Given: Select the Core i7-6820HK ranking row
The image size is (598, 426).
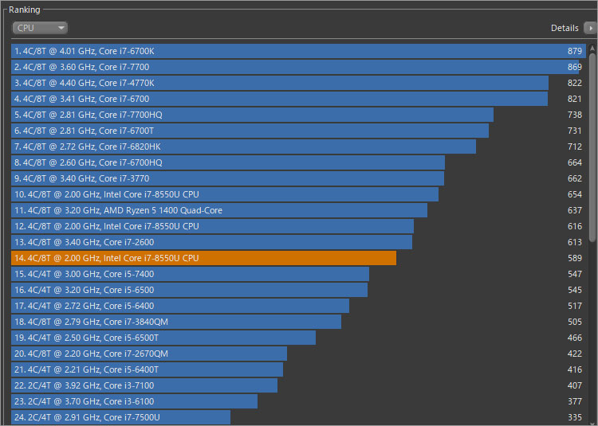Looking at the screenshot, I should tap(298, 147).
